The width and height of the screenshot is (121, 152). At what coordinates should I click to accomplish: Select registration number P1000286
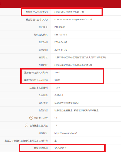(x=60, y=27)
